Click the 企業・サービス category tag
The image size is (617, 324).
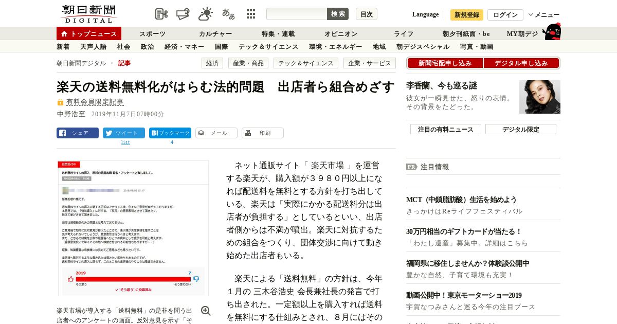click(x=370, y=63)
